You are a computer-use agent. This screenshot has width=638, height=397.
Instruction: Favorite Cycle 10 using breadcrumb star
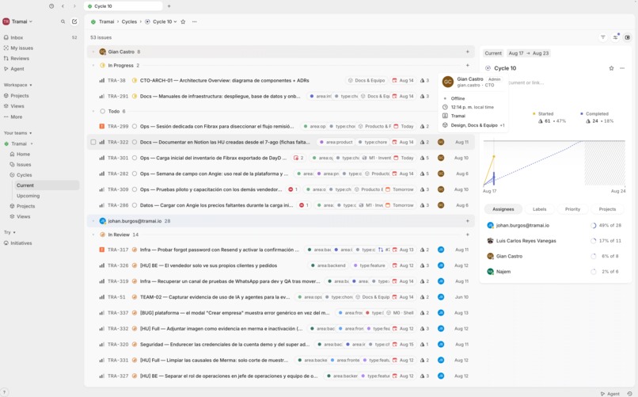(183, 22)
